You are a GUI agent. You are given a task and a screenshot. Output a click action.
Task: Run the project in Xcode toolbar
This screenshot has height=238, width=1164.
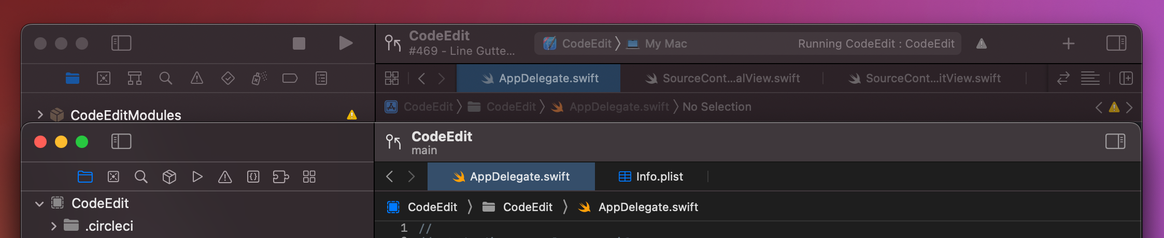coord(346,43)
